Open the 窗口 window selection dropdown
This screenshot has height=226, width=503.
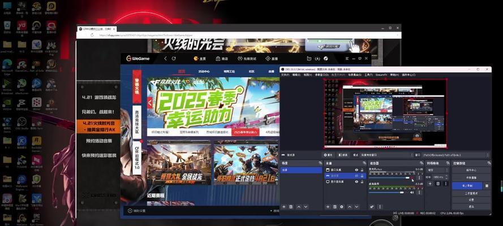456,155
